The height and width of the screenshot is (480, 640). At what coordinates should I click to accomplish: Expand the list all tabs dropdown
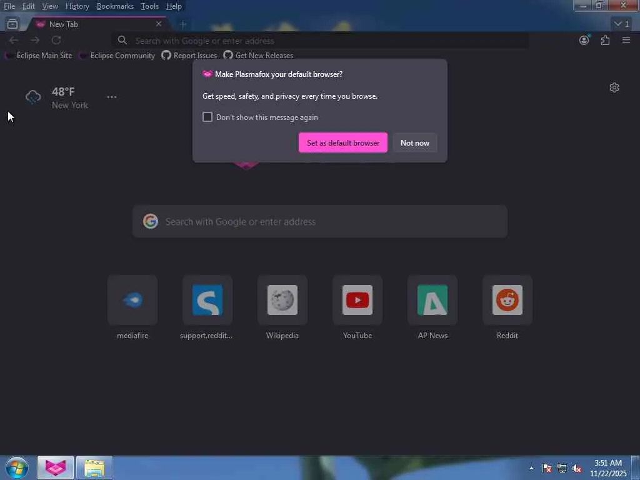click(622, 24)
